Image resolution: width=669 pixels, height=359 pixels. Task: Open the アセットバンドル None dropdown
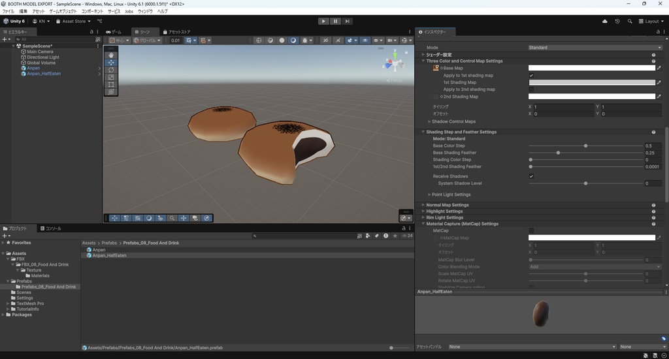pos(532,347)
